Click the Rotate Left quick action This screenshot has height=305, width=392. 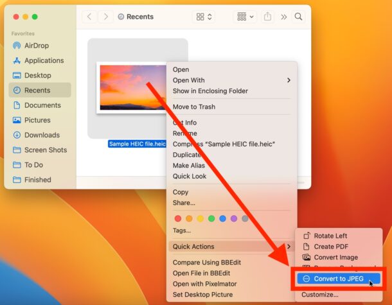[x=330, y=236]
